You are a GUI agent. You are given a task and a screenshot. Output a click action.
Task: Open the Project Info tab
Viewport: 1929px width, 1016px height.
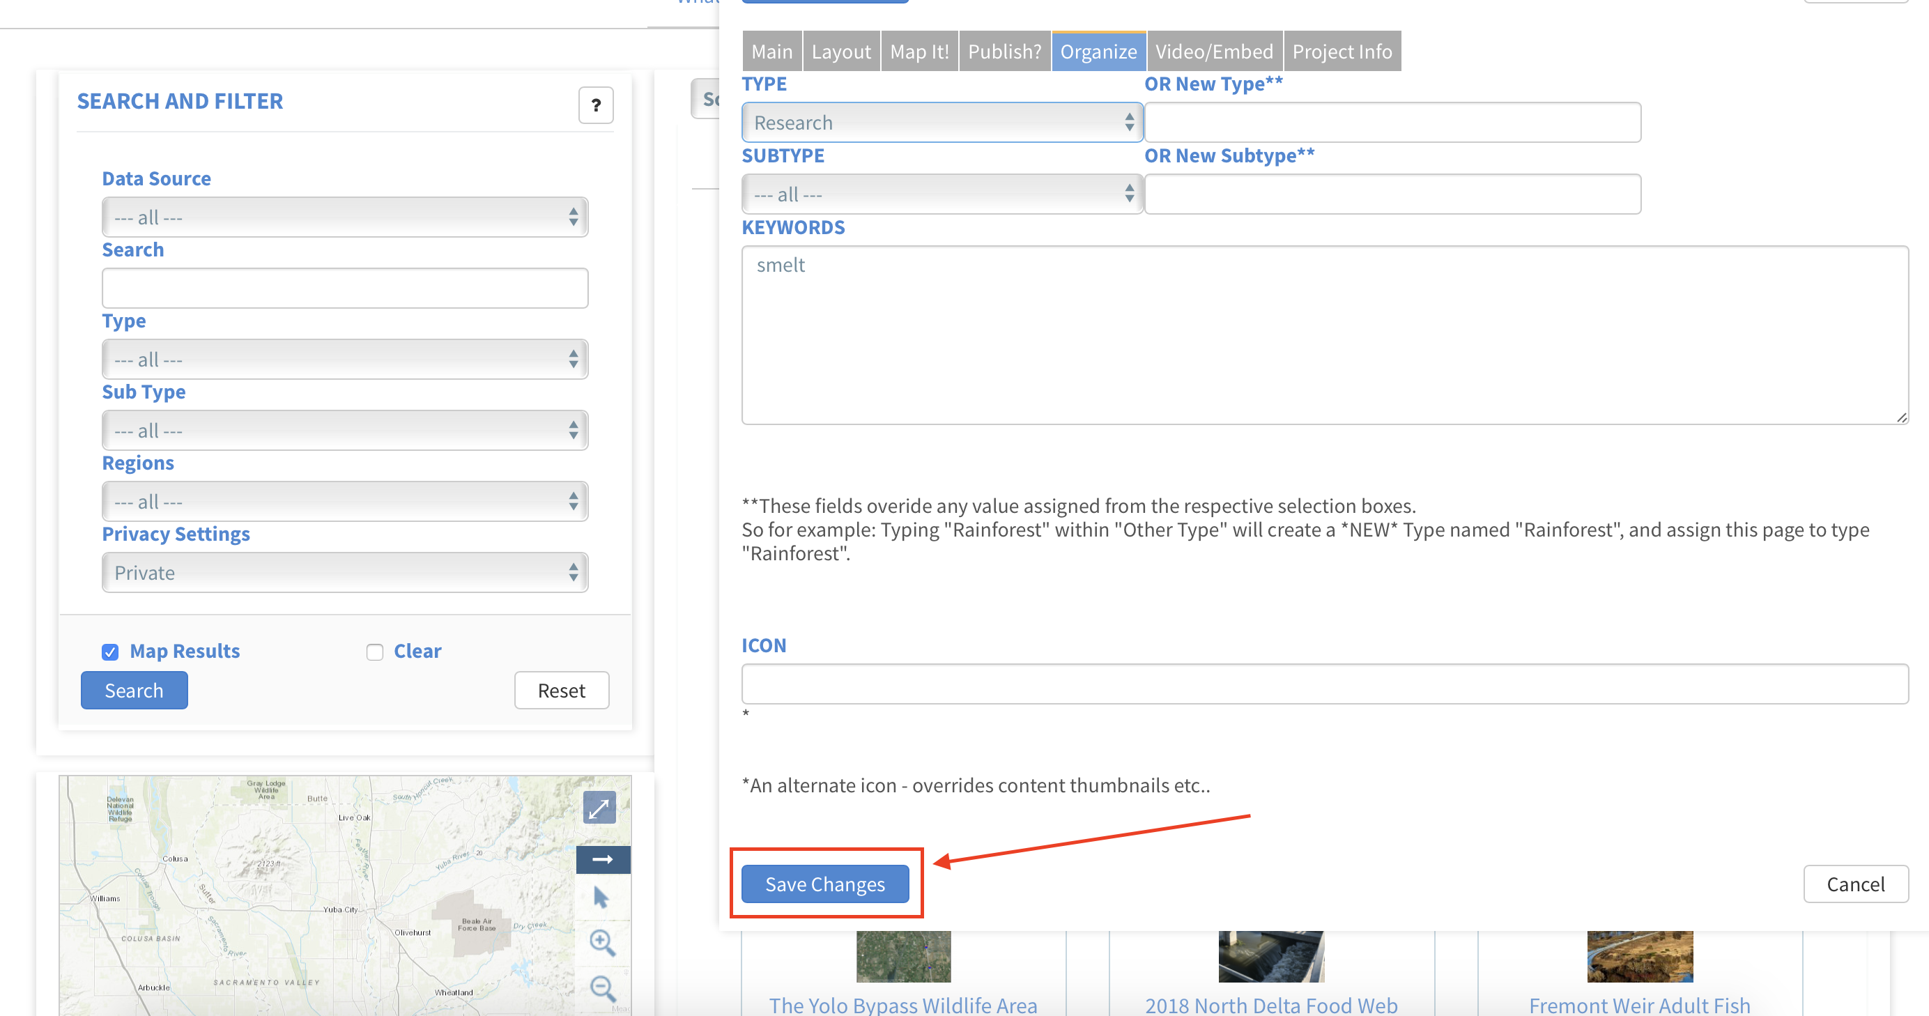click(x=1341, y=52)
